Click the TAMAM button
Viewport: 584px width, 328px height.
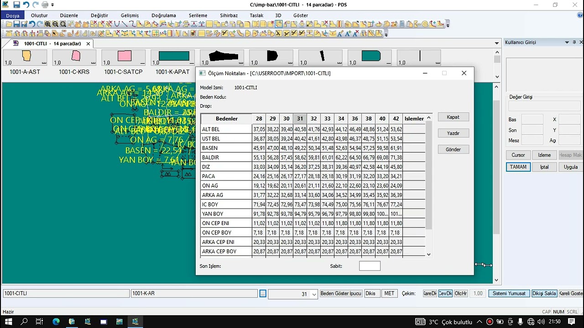click(x=518, y=167)
